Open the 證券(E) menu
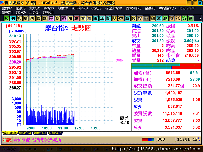This screenshot has height=152, width=203. (21, 8)
